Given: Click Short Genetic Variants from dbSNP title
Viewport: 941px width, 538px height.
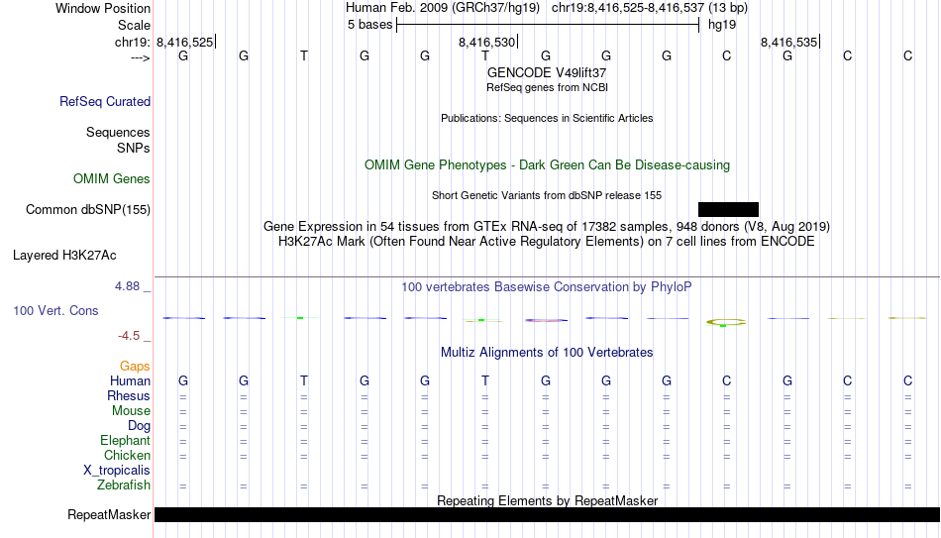Looking at the screenshot, I should point(547,196).
